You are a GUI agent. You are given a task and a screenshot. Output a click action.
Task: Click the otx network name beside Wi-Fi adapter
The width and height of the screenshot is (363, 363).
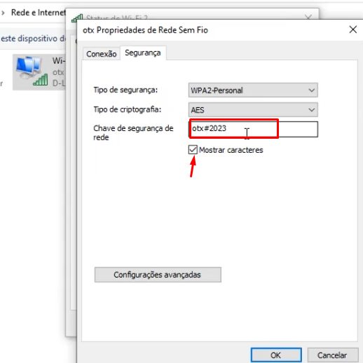pos(58,72)
